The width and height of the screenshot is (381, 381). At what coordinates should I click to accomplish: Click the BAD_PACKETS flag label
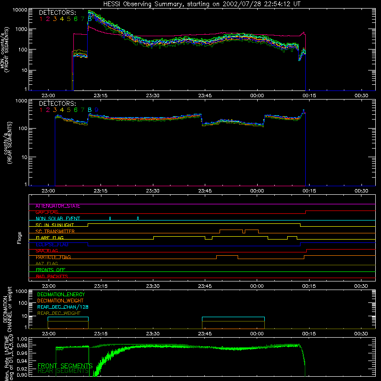(52, 276)
